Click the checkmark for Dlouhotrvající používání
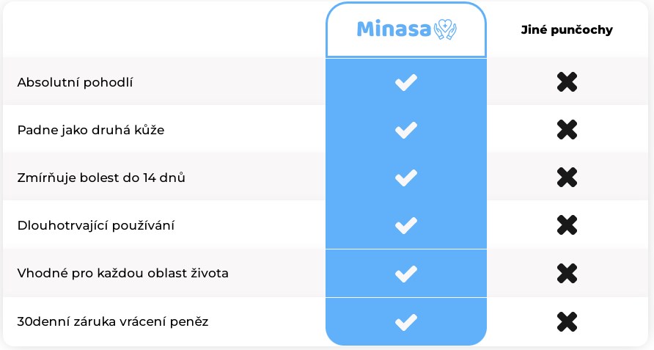The width and height of the screenshot is (654, 350). [x=406, y=225]
